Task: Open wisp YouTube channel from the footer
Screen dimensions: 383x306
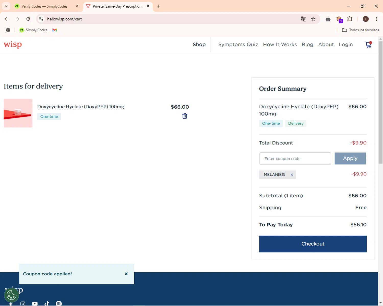Action: 35,303
